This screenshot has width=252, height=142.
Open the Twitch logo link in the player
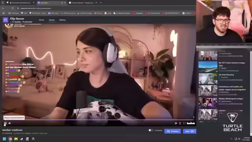tap(191, 123)
